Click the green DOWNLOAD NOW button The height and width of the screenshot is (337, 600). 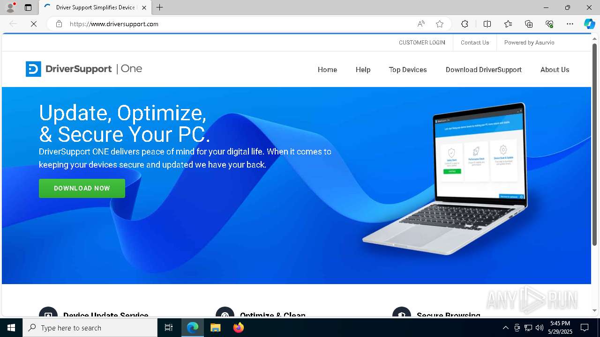tap(82, 188)
